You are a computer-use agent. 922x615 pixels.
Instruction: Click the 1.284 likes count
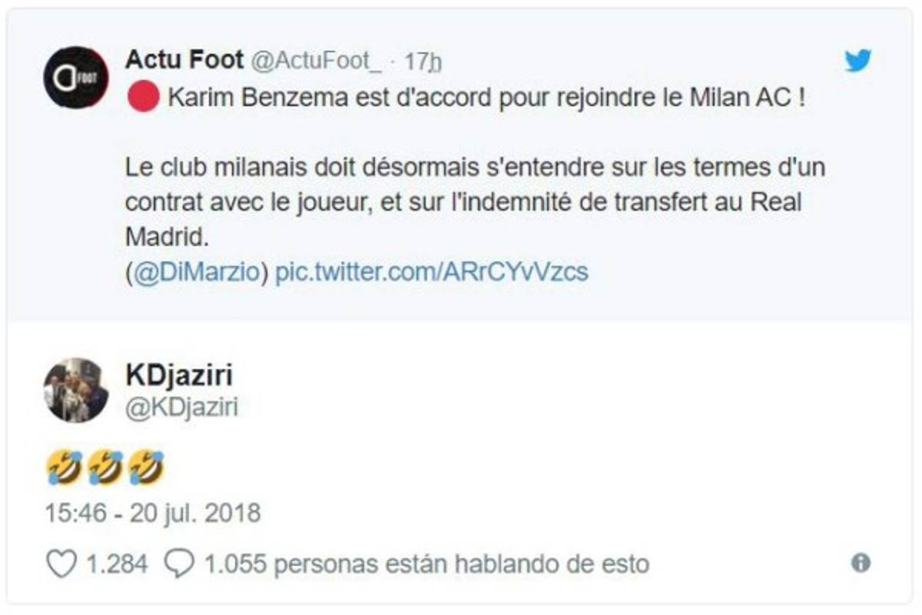115,565
